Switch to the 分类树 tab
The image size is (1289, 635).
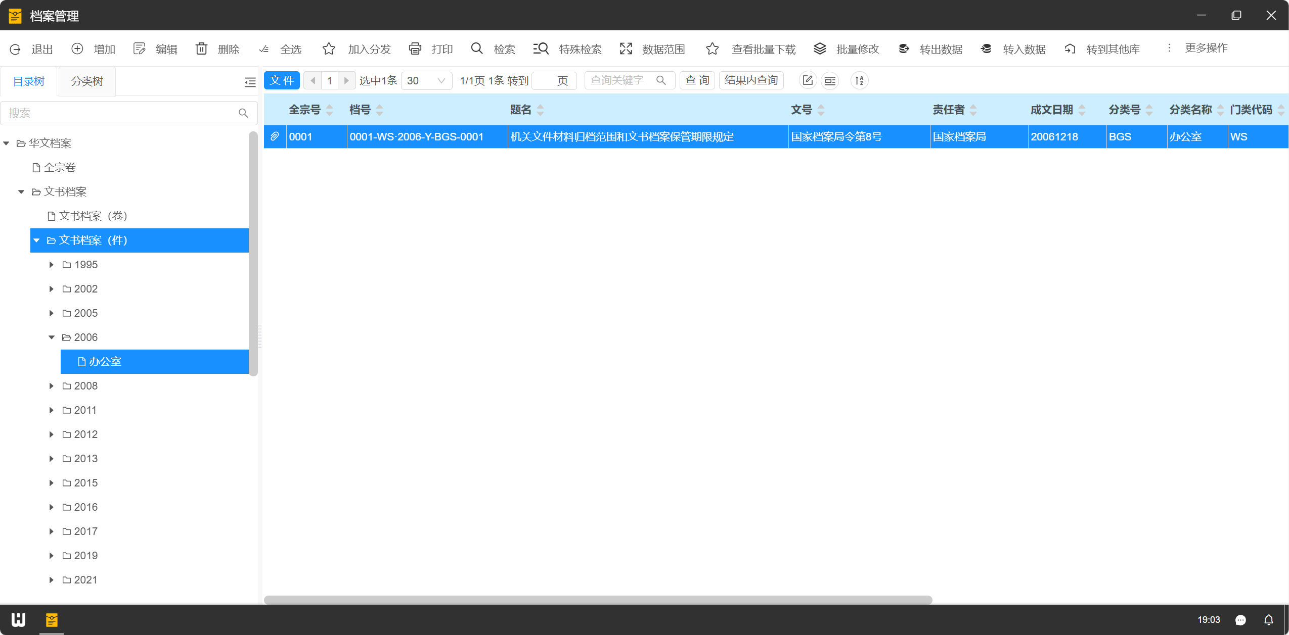click(x=87, y=81)
